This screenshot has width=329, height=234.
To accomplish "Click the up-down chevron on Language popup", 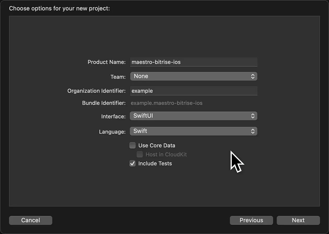I will (x=252, y=131).
